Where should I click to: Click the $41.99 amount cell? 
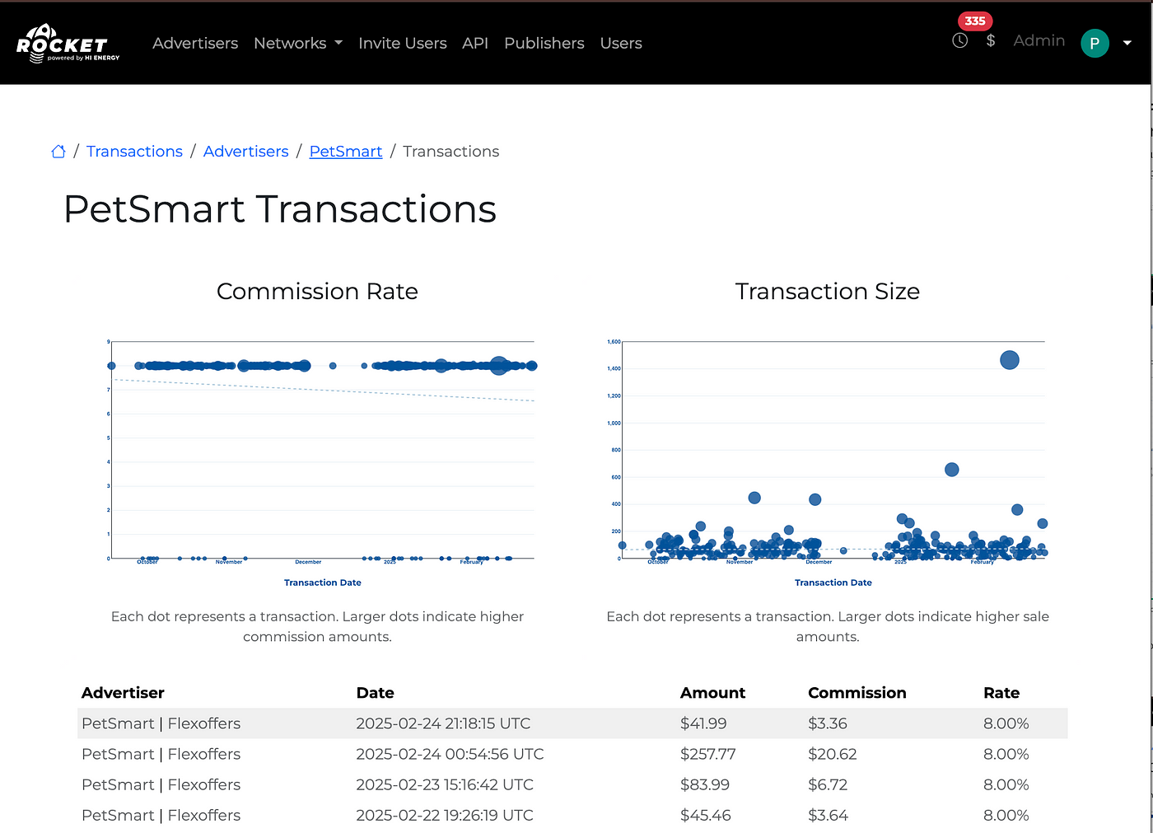tap(703, 723)
